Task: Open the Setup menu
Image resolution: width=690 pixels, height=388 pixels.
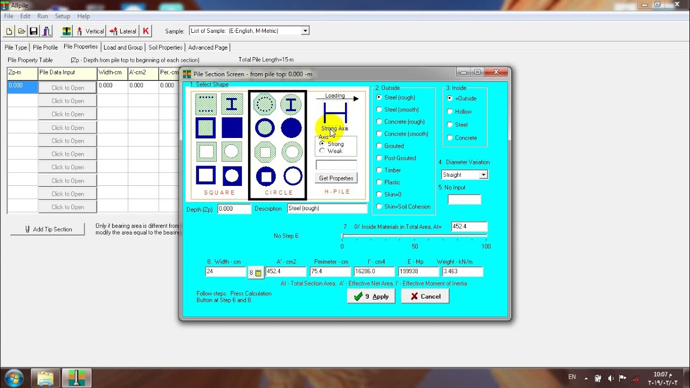Action: [63, 16]
